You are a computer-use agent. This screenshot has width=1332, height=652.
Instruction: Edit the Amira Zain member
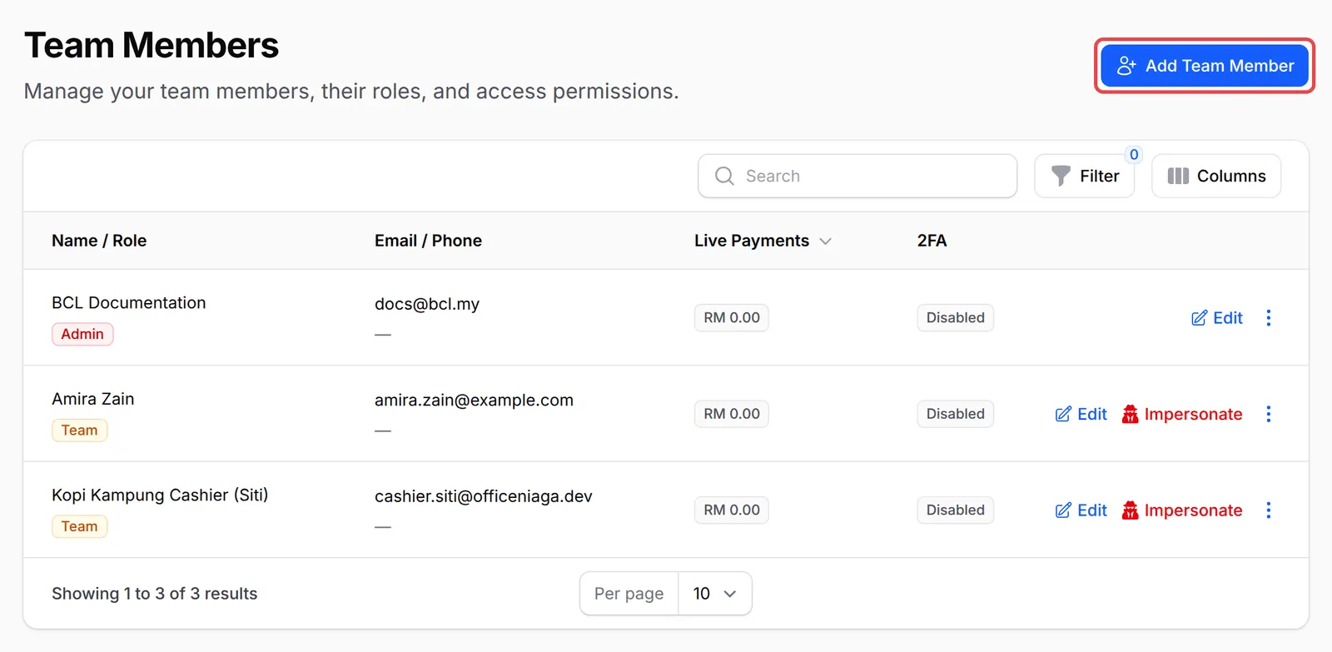[x=1081, y=414]
